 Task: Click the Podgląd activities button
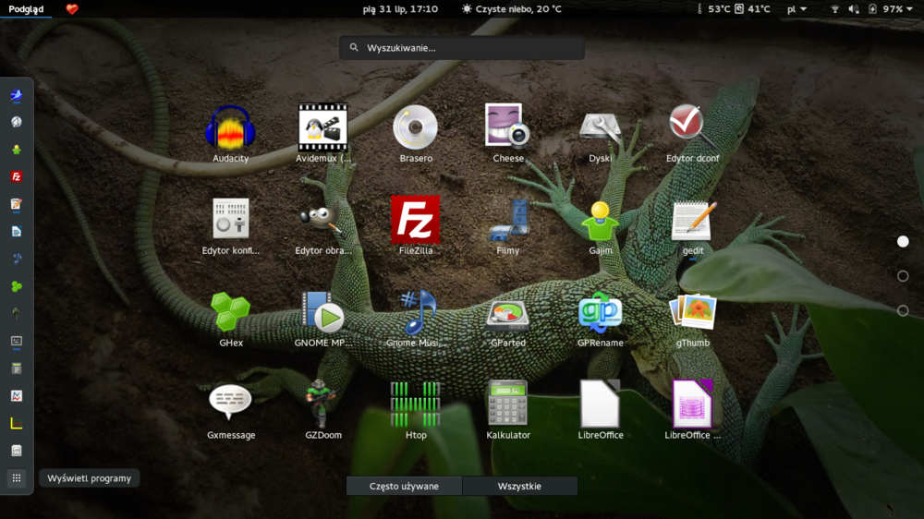click(25, 9)
